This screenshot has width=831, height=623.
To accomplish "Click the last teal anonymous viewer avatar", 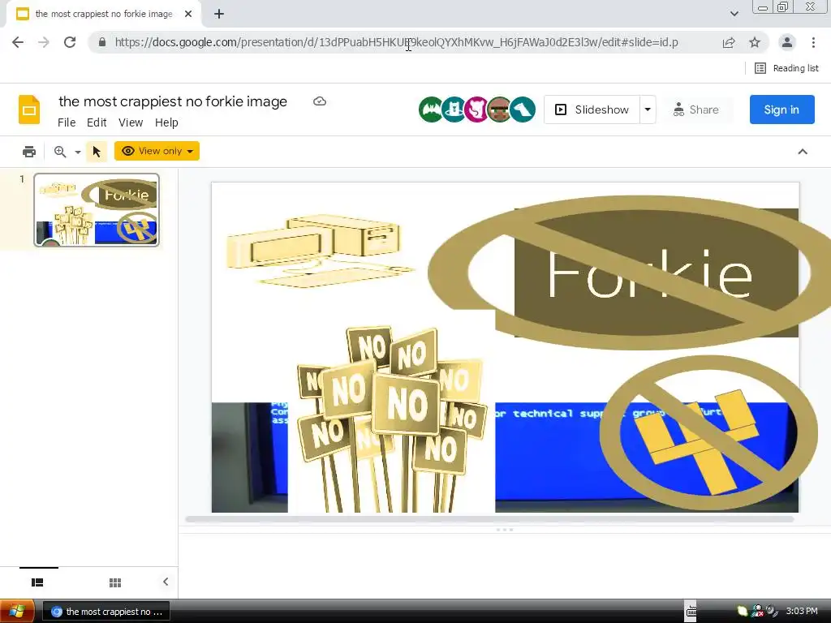I will tap(523, 110).
